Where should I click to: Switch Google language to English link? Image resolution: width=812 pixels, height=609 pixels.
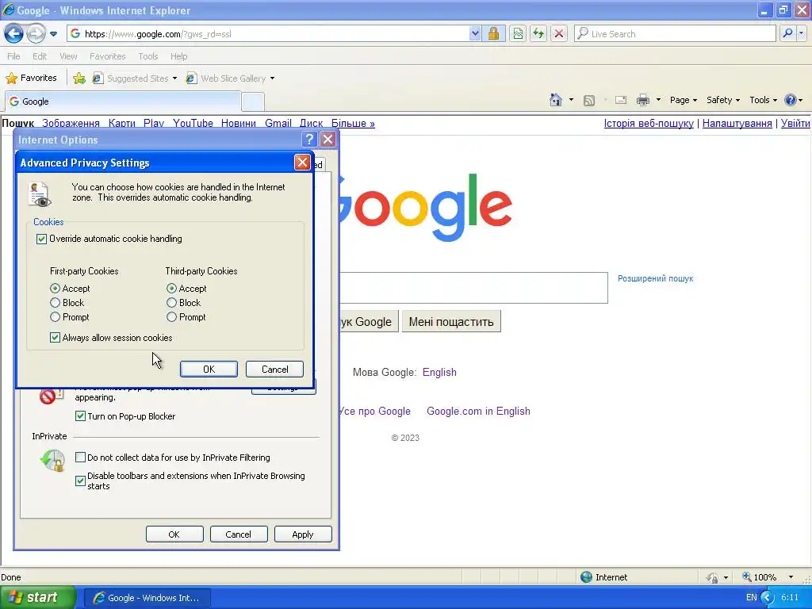439,373
